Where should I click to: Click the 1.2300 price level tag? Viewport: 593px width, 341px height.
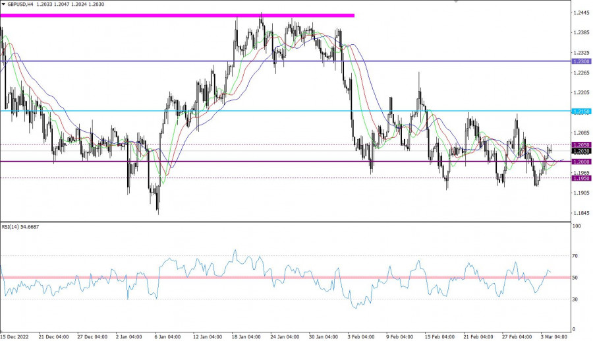(580, 61)
